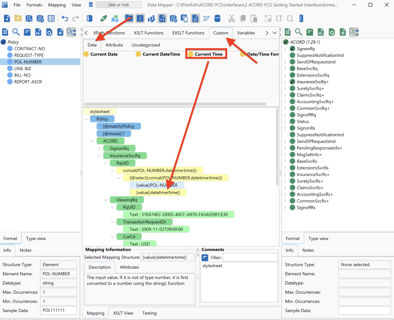Expand SignoffRs in the ACORD target tree
Viewport: 394px width, 320px height.
[285, 208]
